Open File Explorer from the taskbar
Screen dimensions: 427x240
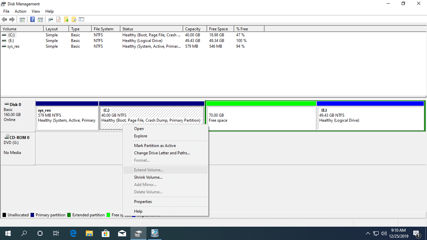89,233
